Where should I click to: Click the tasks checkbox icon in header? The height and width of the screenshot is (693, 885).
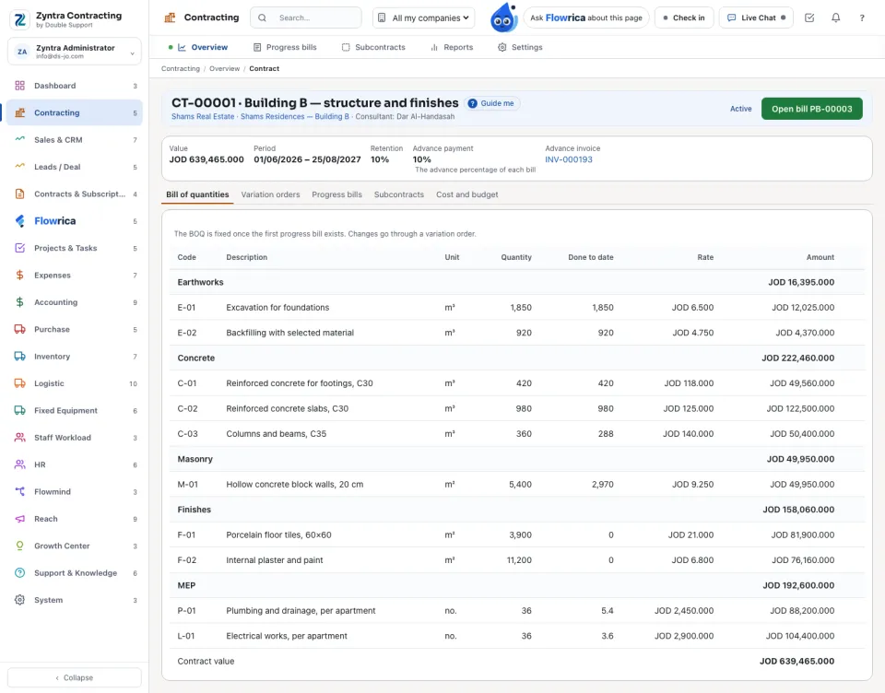click(x=809, y=18)
